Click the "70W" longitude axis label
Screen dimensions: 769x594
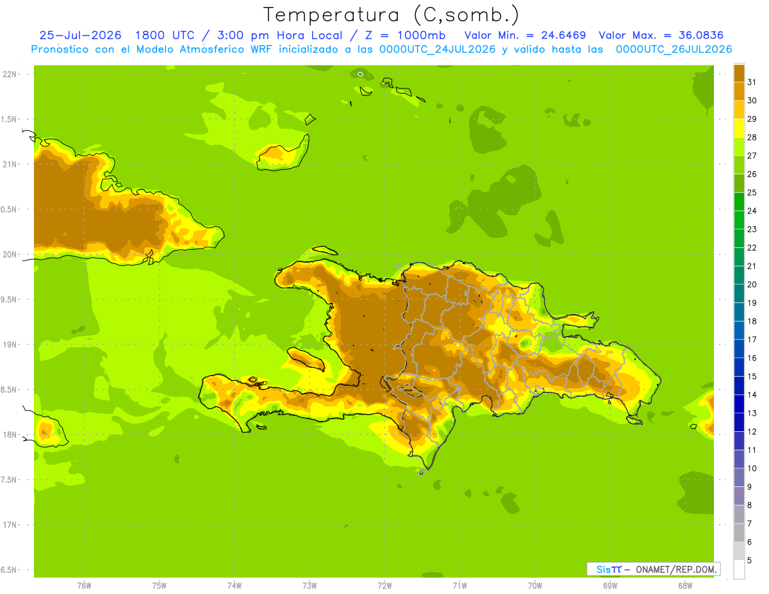tap(535, 586)
